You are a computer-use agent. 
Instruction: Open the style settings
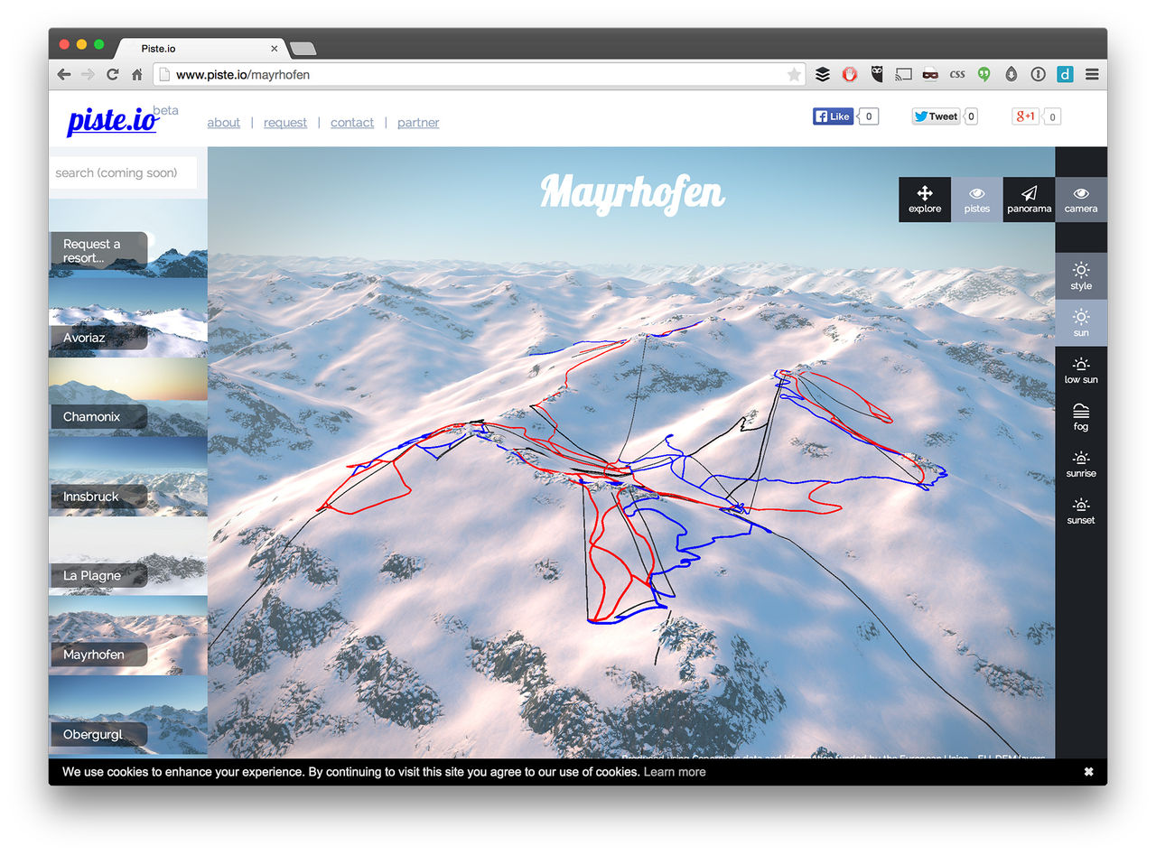pyautogui.click(x=1081, y=275)
